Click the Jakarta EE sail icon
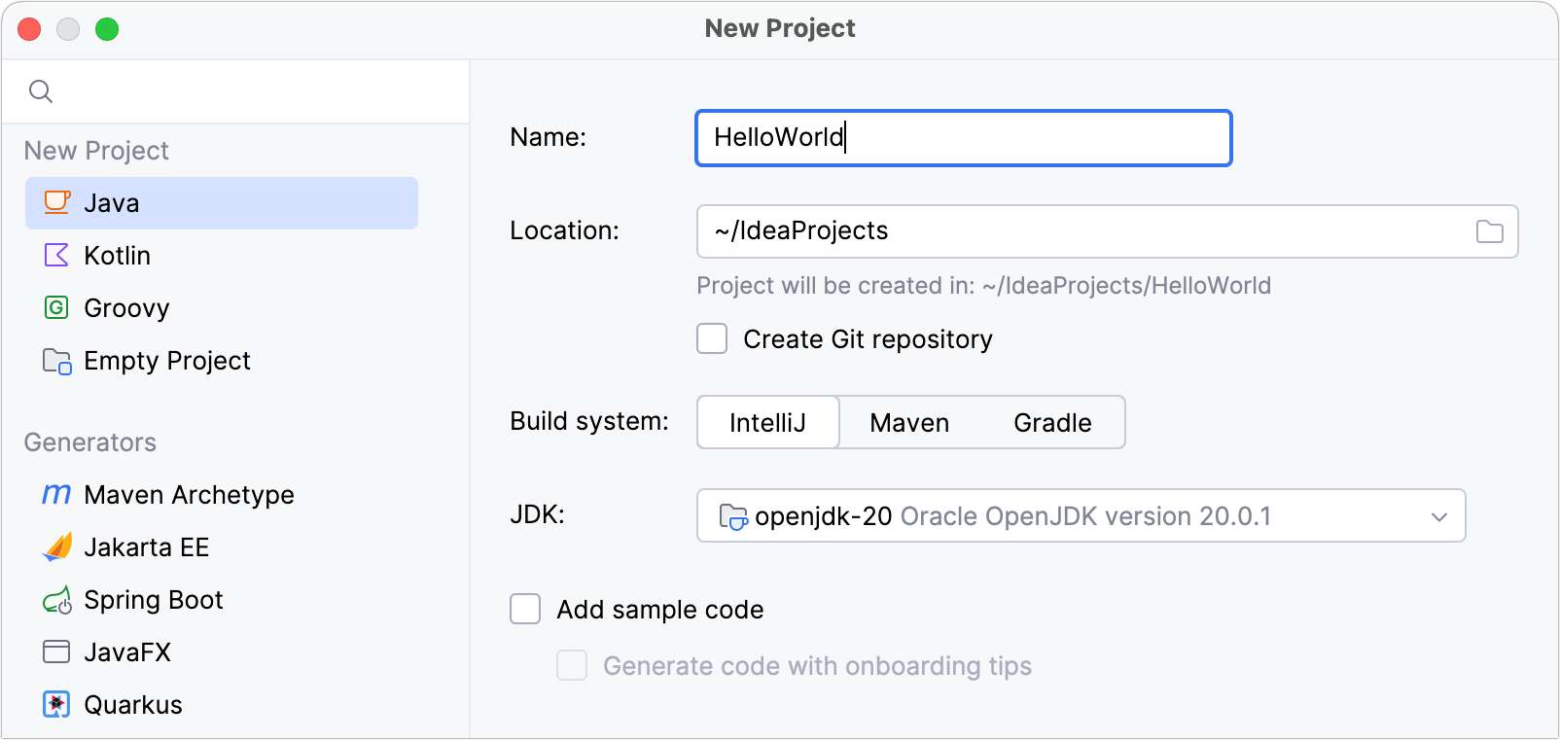The image size is (1560, 740). tap(57, 546)
